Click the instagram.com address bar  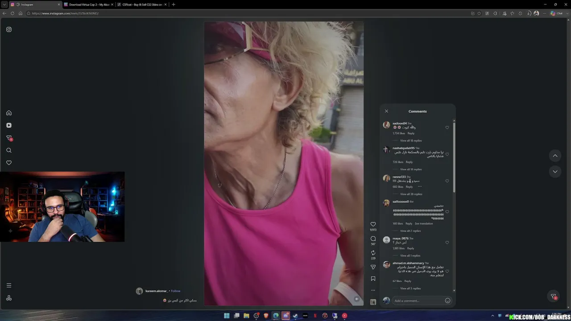(x=245, y=13)
